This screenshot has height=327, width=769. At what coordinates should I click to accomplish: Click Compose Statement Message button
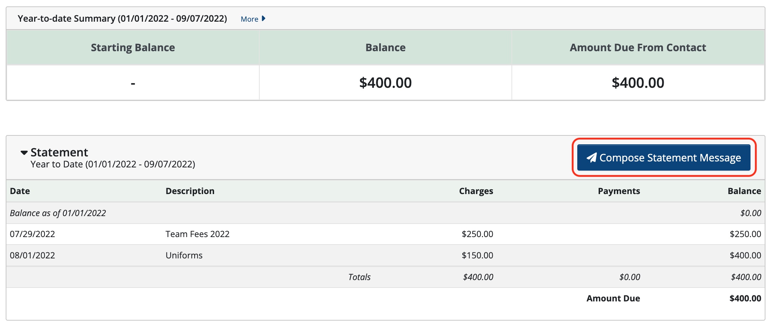click(x=664, y=157)
